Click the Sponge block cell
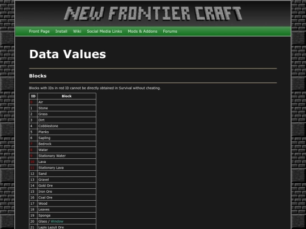The width and height of the screenshot is (306, 229). [x=66, y=215]
